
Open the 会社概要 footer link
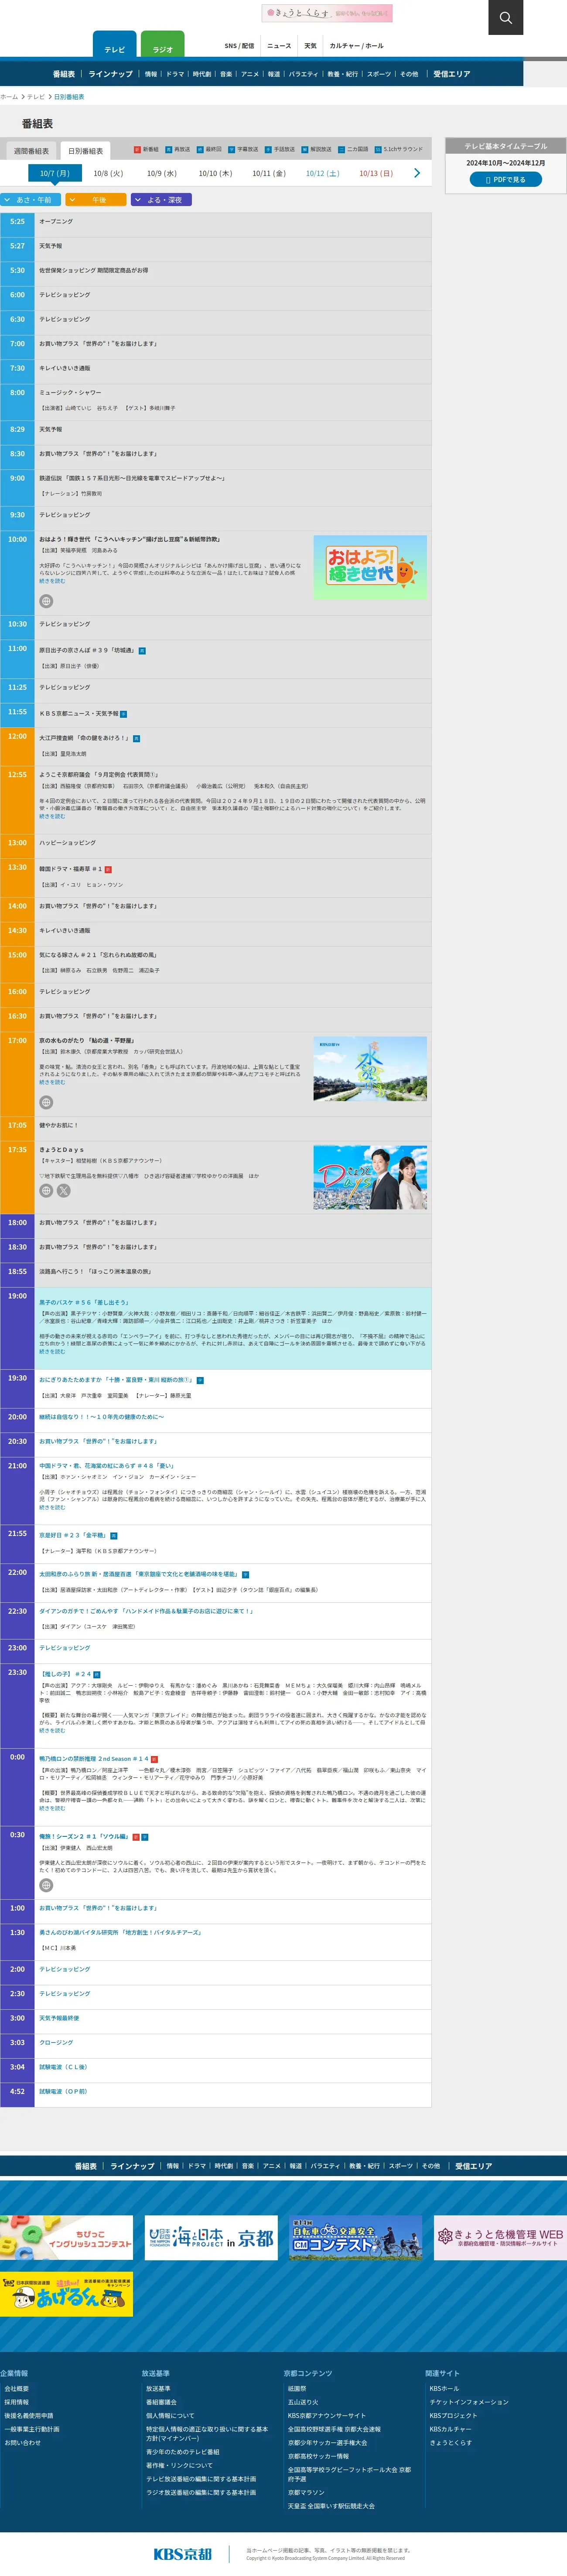pos(17,2389)
